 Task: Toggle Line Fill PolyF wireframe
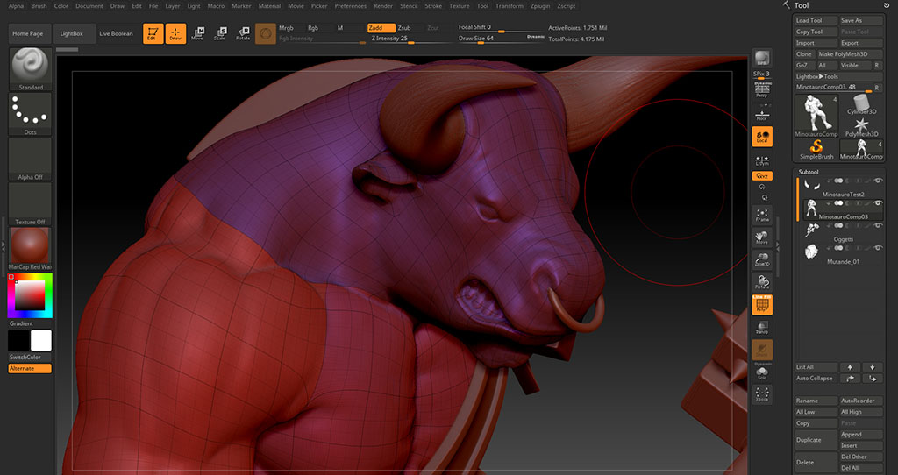[762, 304]
